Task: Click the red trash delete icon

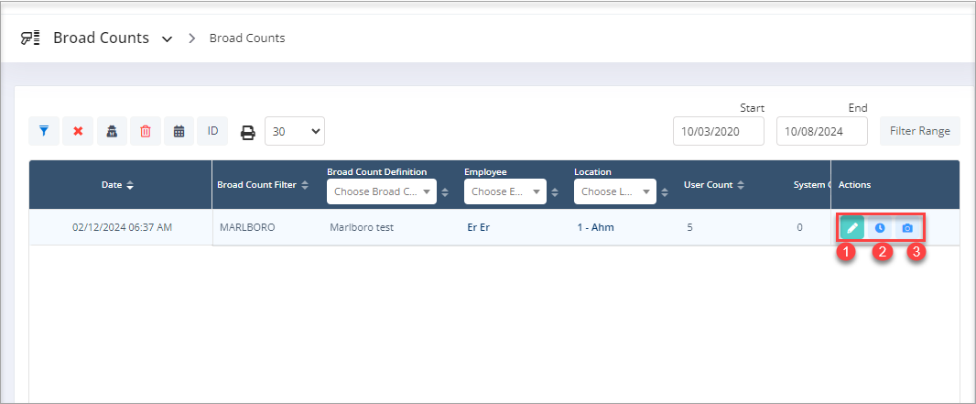Action: [x=146, y=131]
